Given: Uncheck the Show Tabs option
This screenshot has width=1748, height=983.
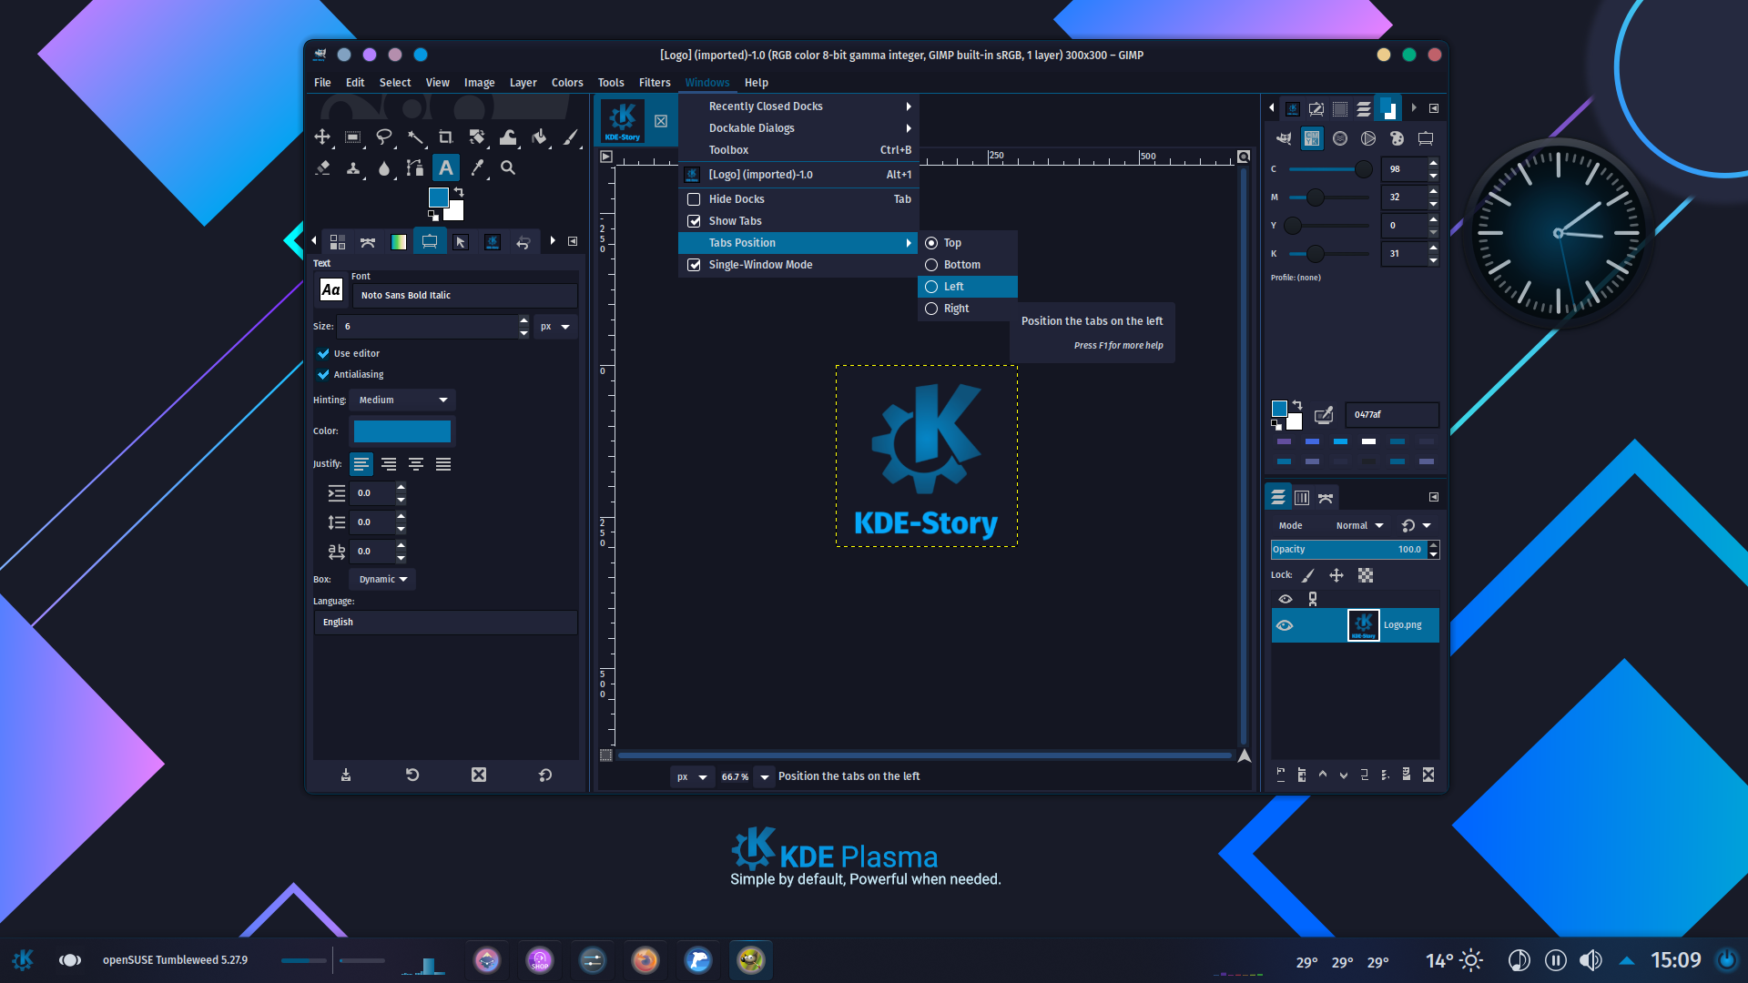Looking at the screenshot, I should pyautogui.click(x=694, y=221).
